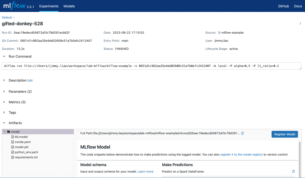Click the Run ID value 5eac19edecd04872af3c79d291ecb62f
Screen dimensions: 305x178
point(42,33)
